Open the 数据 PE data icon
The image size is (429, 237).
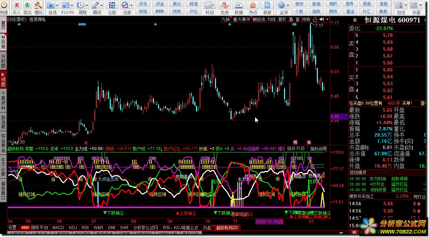point(238,6)
